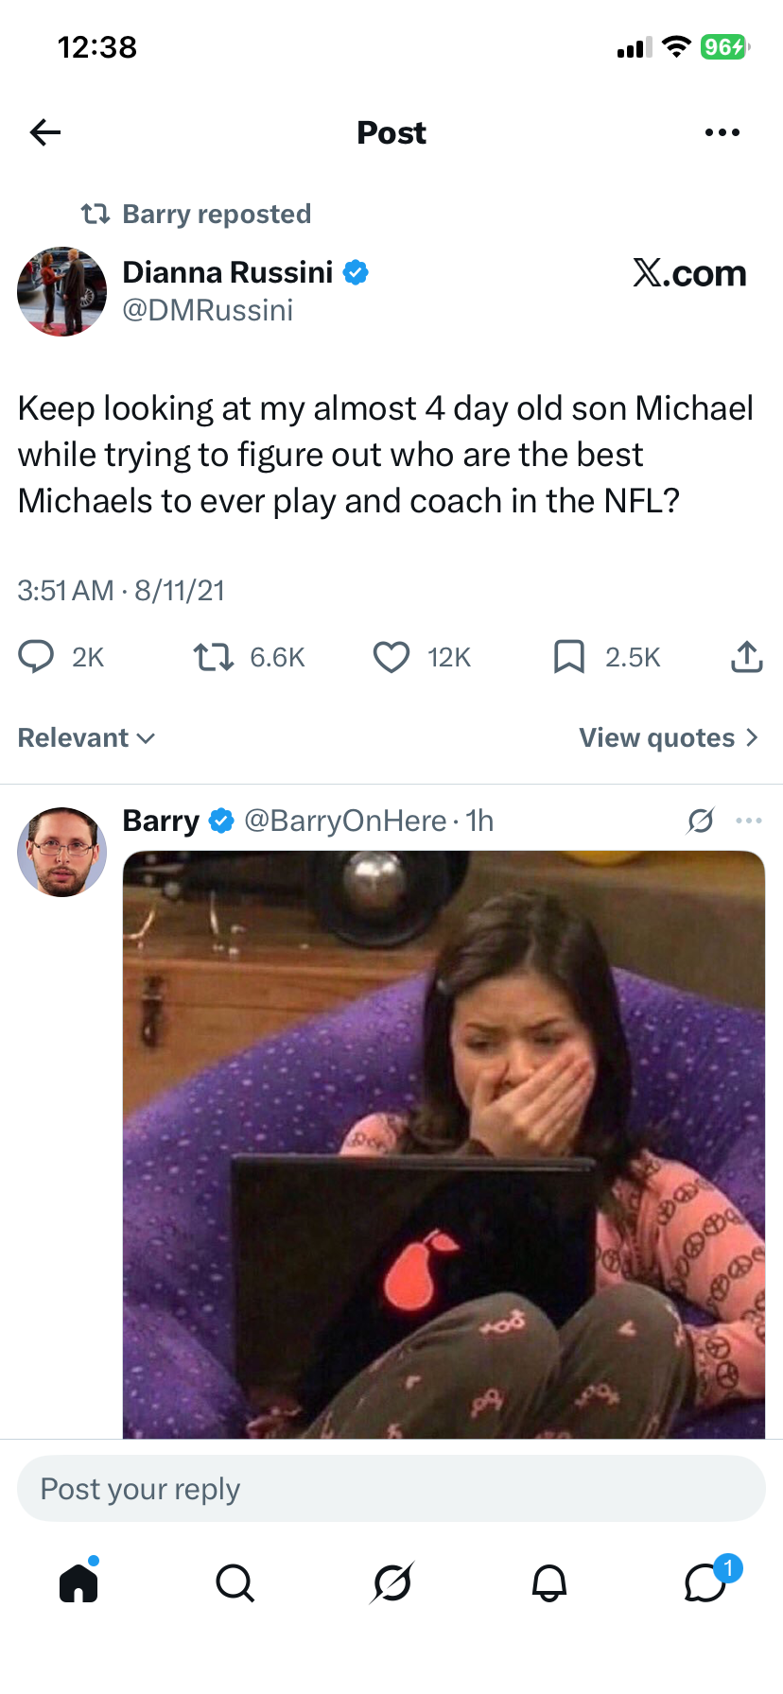
Task: Bookmark this post
Action: pyautogui.click(x=568, y=656)
